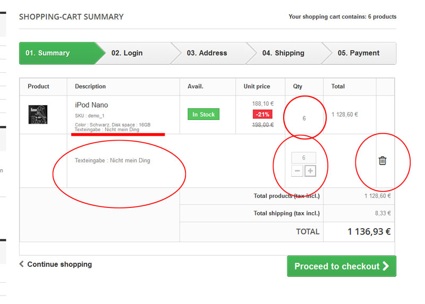Click the crossed-out 198,00 € old price
Image resolution: width=425 pixels, height=304 pixels.
pos(262,125)
